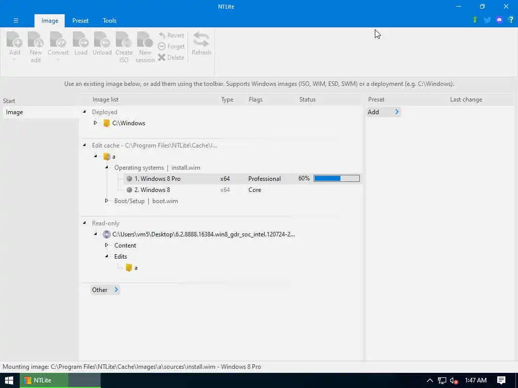
Task: Collapse the read-only ISO path node
Action: click(96, 234)
